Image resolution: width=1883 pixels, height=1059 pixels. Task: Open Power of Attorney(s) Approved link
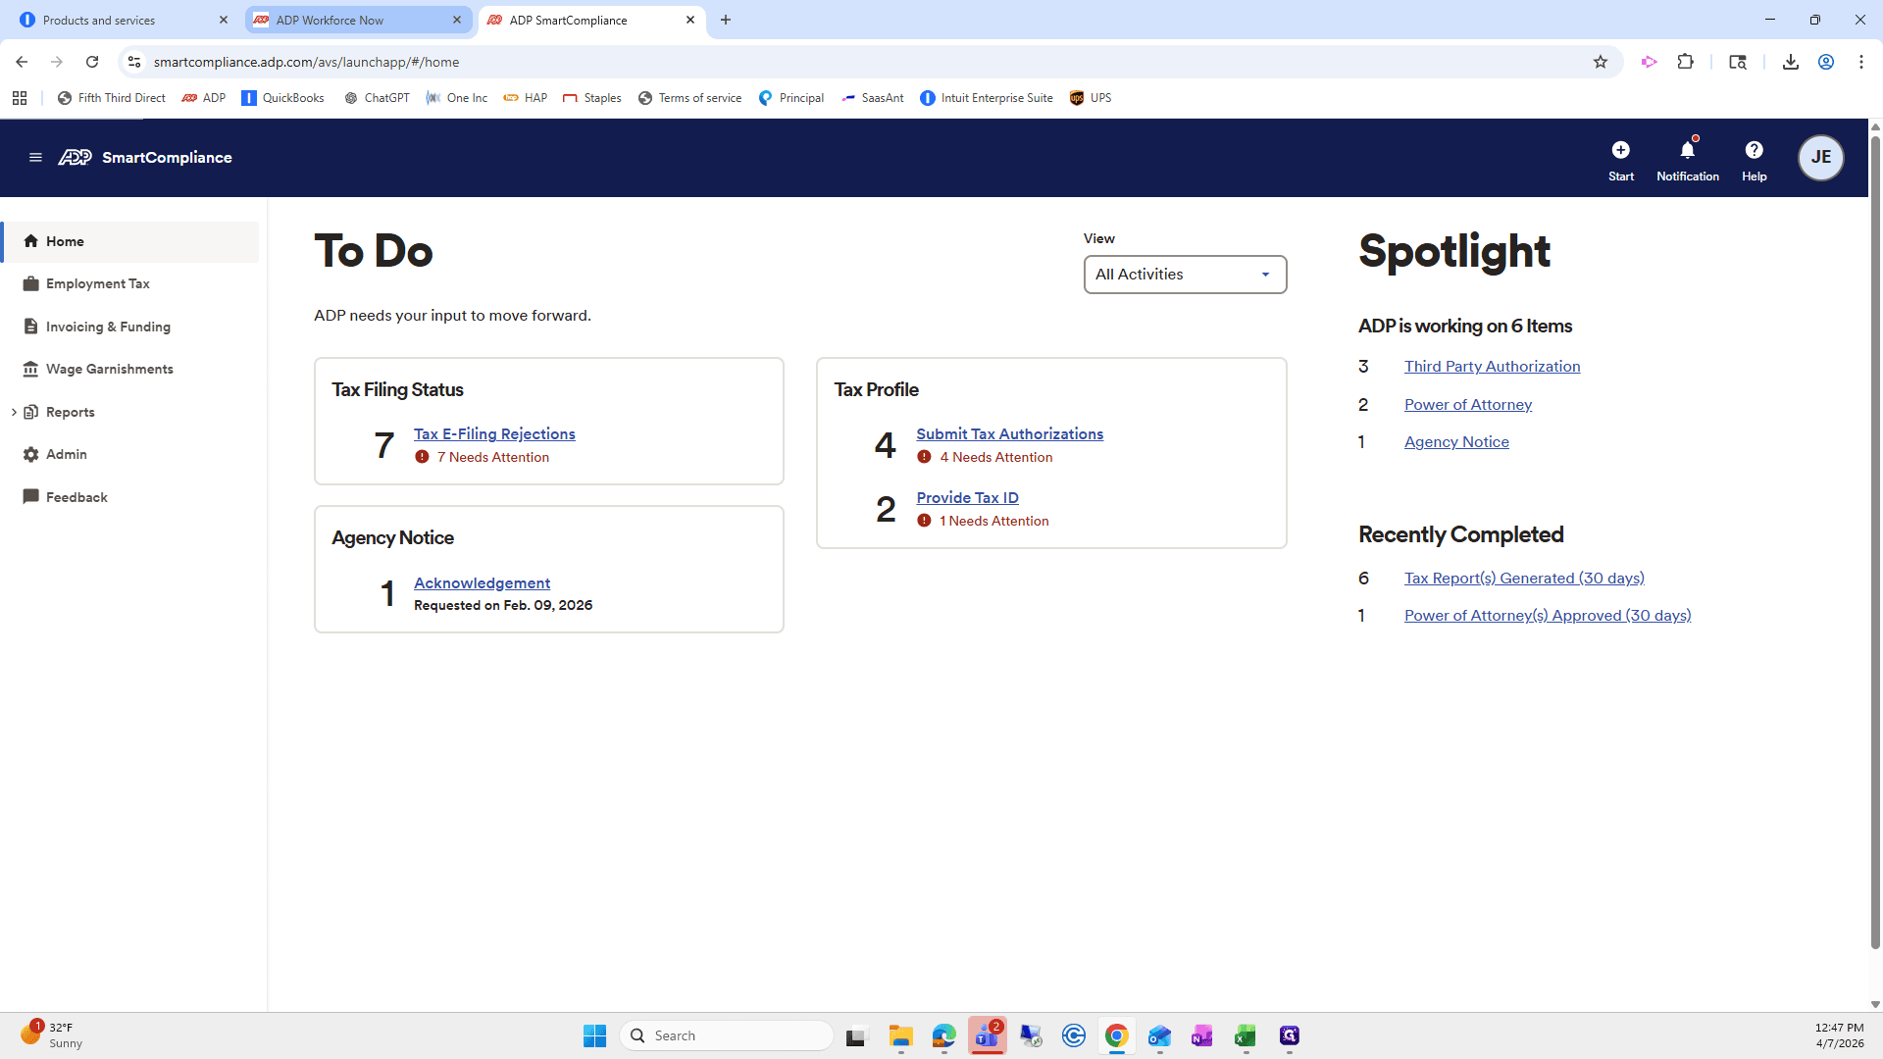(1548, 615)
